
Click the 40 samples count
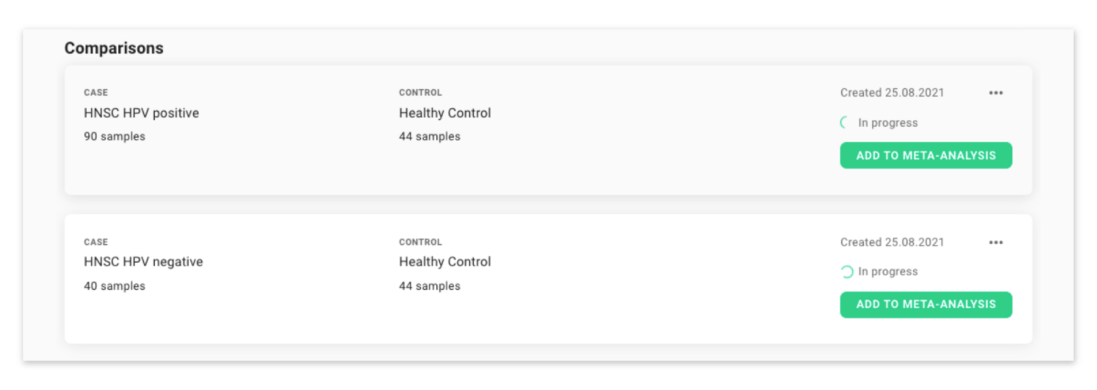(x=114, y=286)
